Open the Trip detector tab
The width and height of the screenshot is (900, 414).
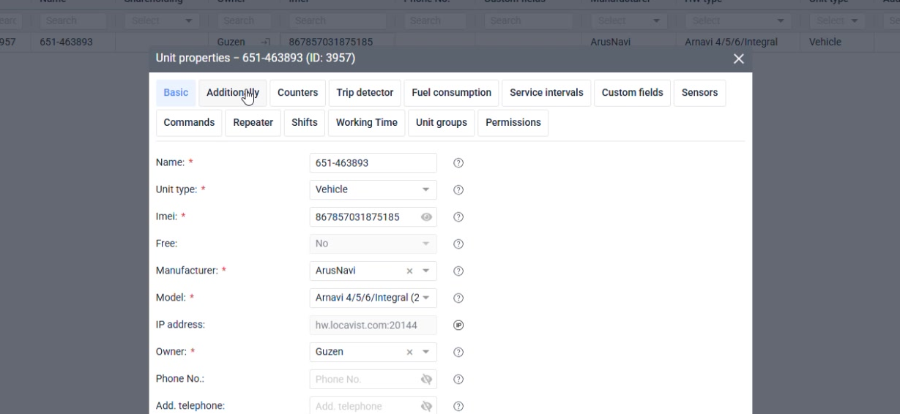365,93
